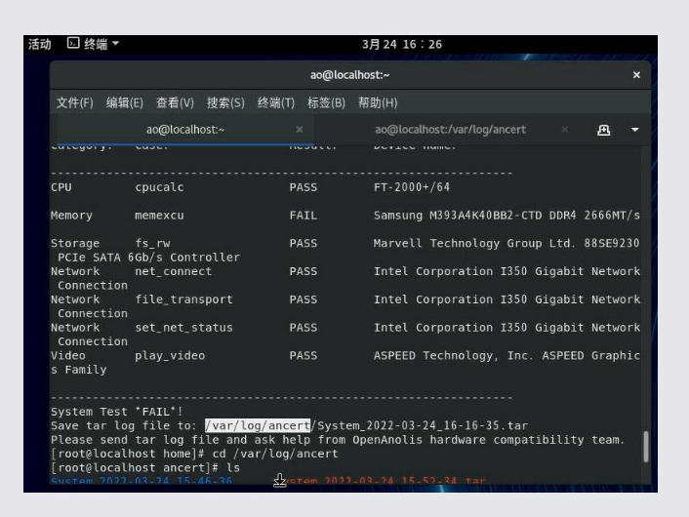This screenshot has width=689, height=517.
Task: Switch to the ao@localhost:~ tab
Action: [x=185, y=130]
